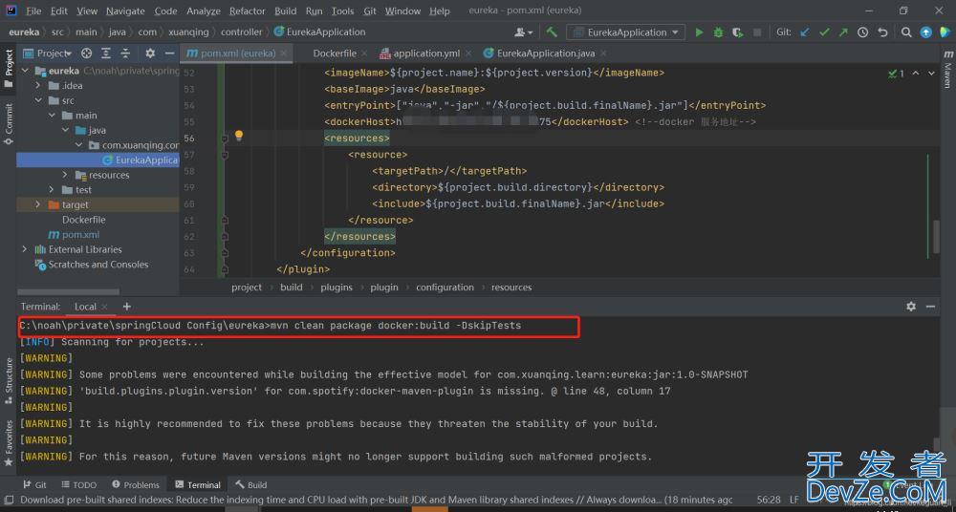This screenshot has height=512, width=956.
Task: Click the Build Project hammer icon
Action: coord(552,32)
